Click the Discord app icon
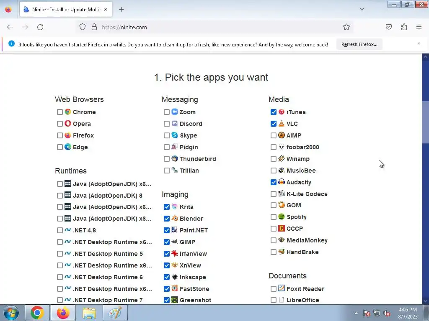This screenshot has height=321, width=429. pyautogui.click(x=175, y=123)
